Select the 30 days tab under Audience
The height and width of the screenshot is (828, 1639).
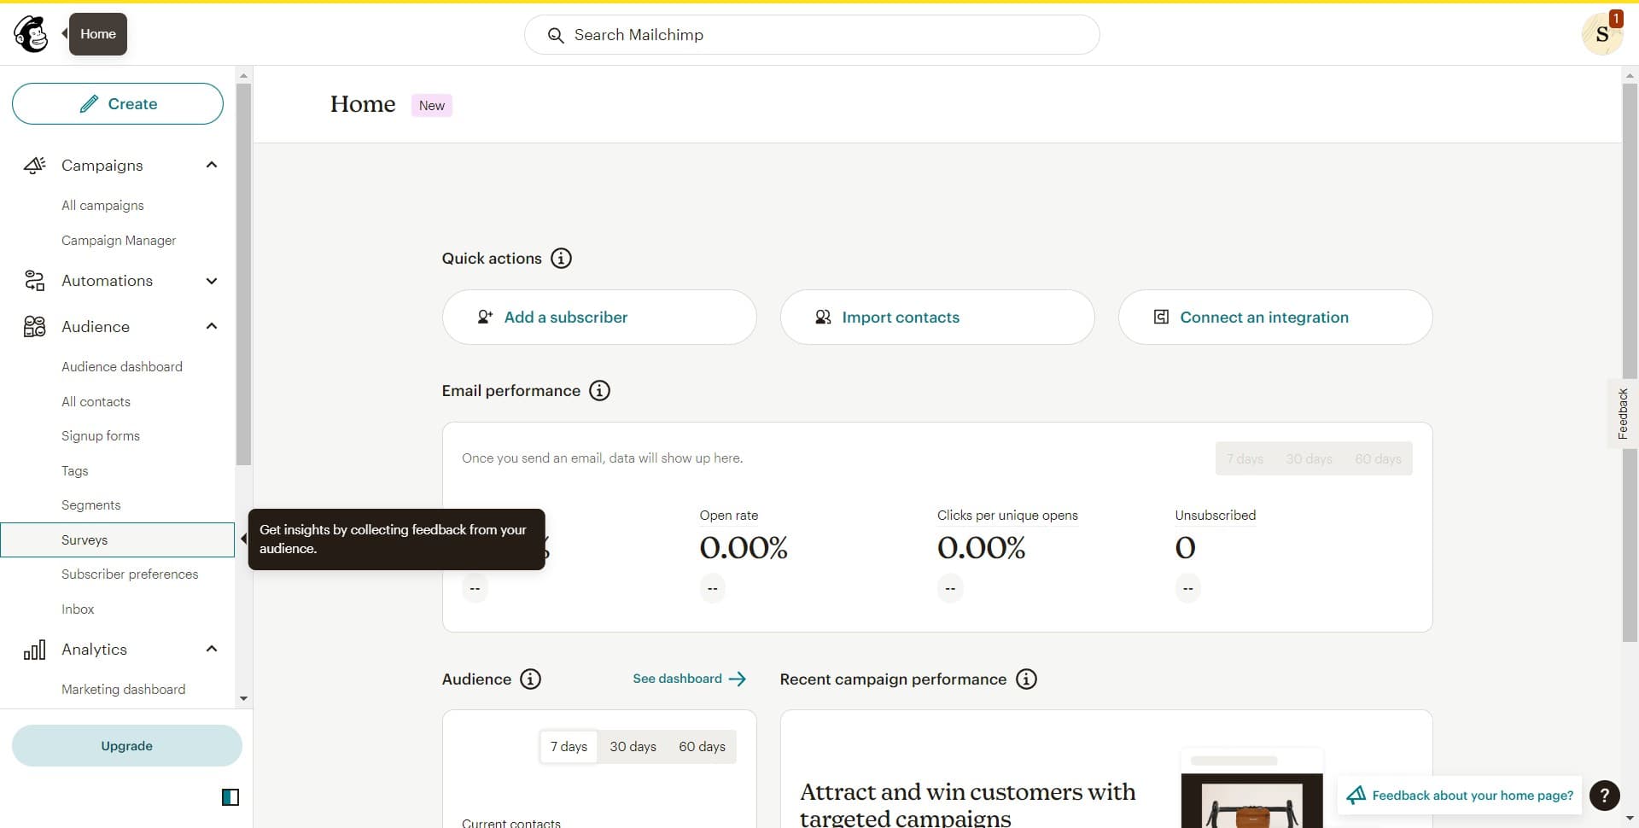tap(633, 745)
